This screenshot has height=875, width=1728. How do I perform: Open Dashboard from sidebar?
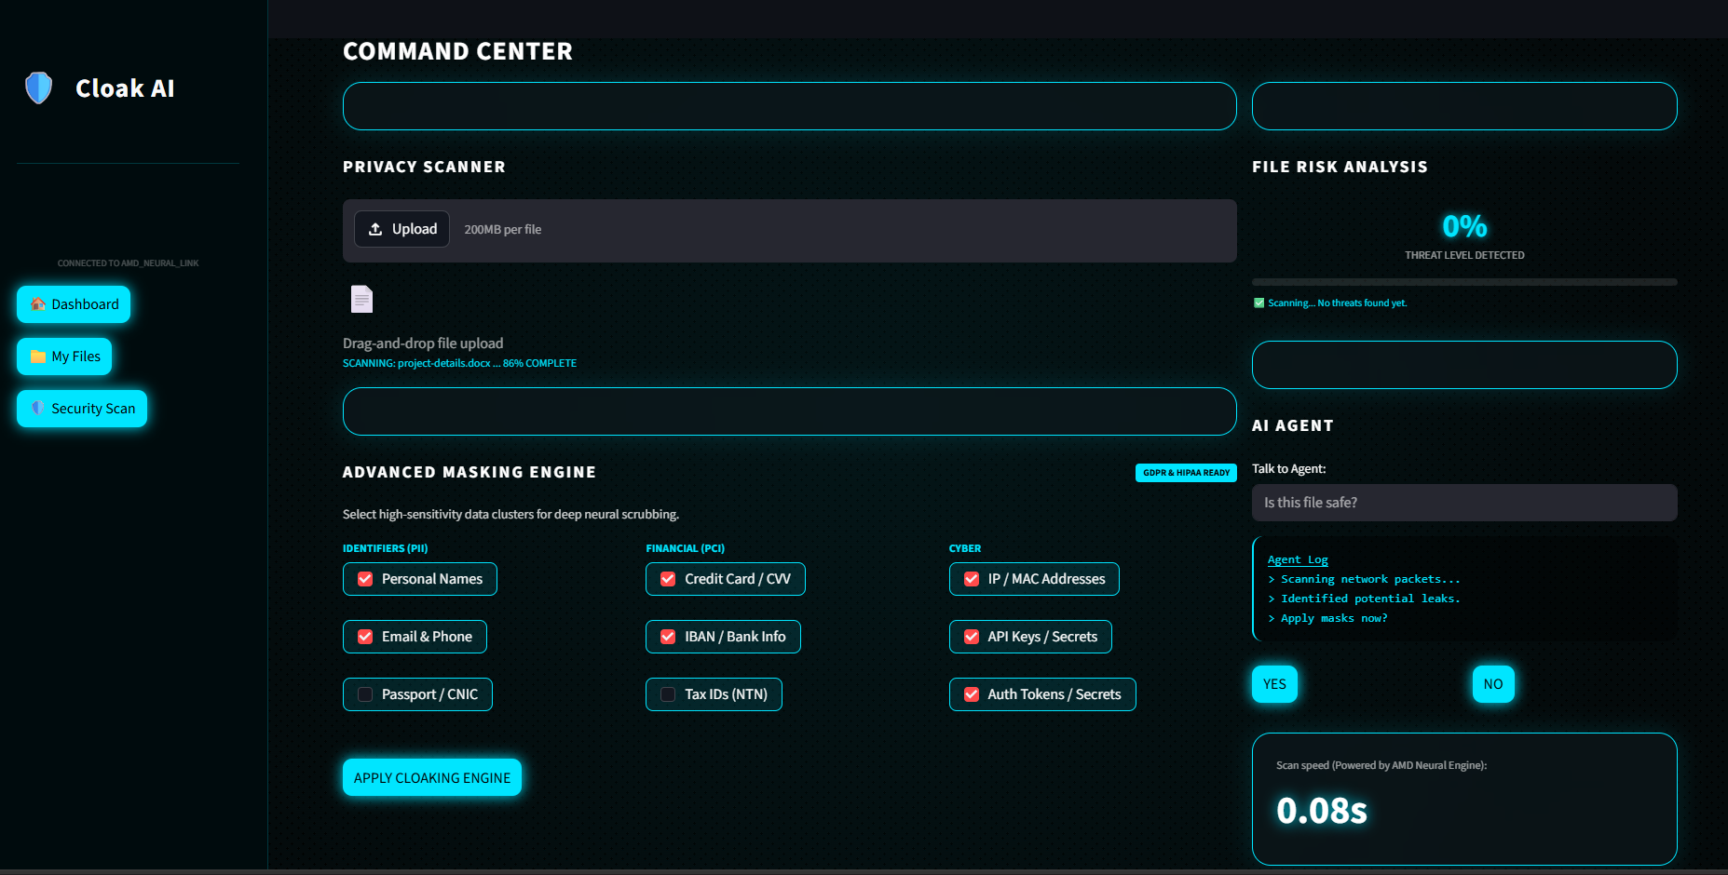point(74,304)
